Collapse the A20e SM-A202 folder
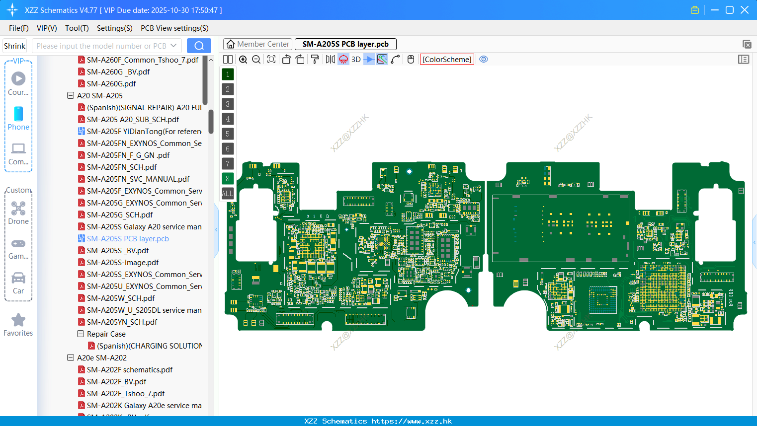This screenshot has width=757, height=426. (71, 357)
